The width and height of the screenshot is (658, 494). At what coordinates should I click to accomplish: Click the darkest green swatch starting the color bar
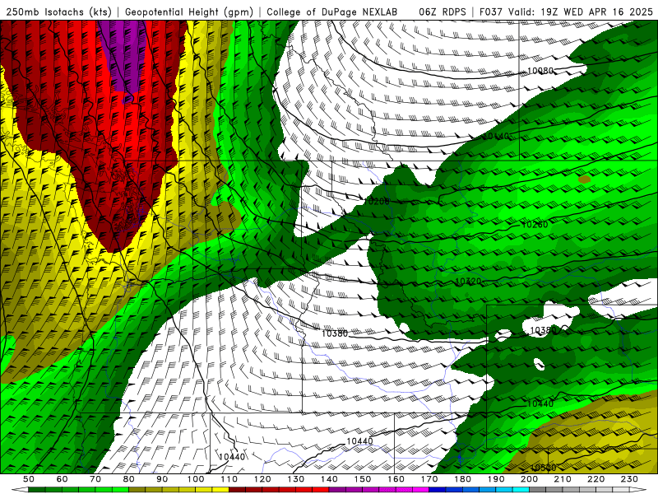[x=37, y=490]
